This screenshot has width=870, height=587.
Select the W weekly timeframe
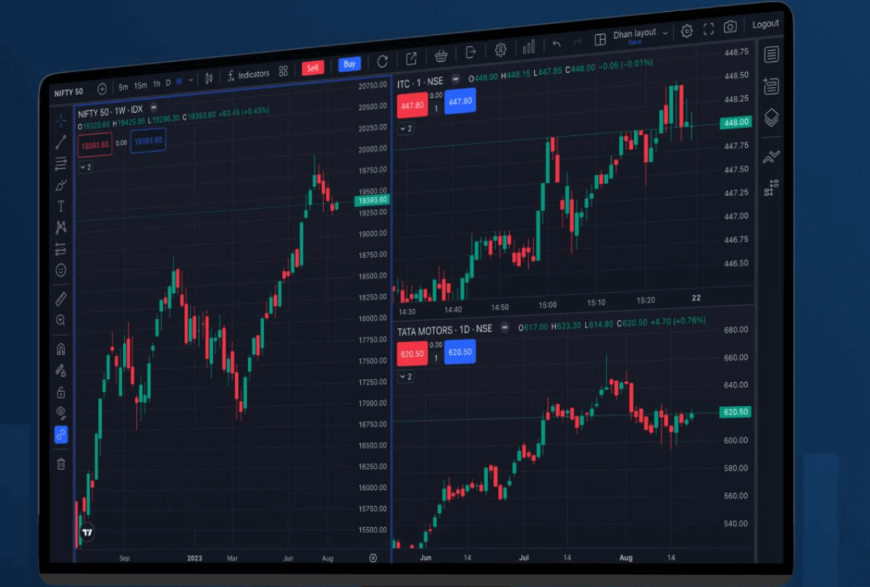tap(179, 82)
